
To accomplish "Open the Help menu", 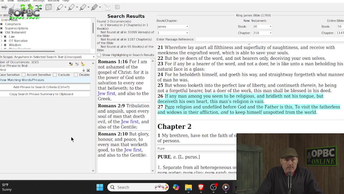I will pyautogui.click(x=66, y=1).
